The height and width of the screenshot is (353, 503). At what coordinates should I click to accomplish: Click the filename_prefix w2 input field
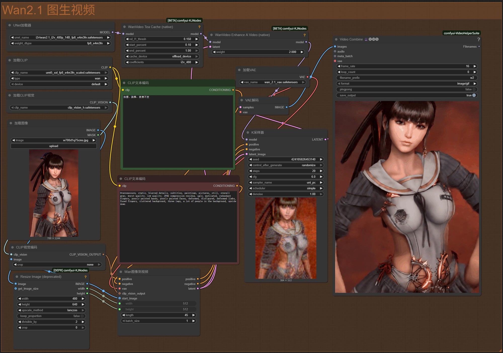coord(407,78)
